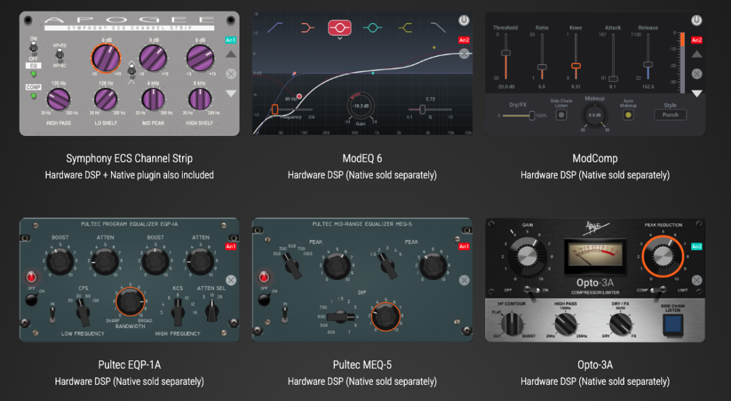Select the high-pass filter shape in ModEQ 6
Screen dimensions: 731x401
[x=275, y=28]
